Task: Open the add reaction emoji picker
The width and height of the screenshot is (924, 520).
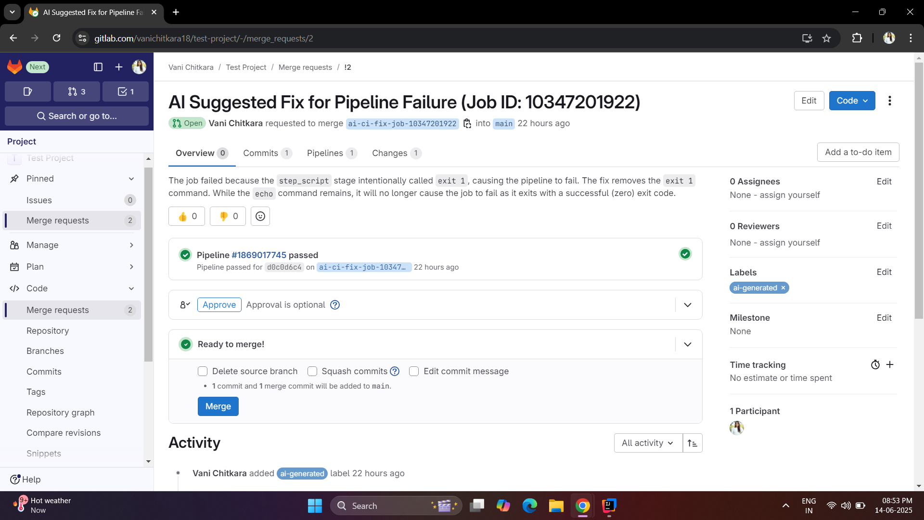Action: (x=260, y=216)
